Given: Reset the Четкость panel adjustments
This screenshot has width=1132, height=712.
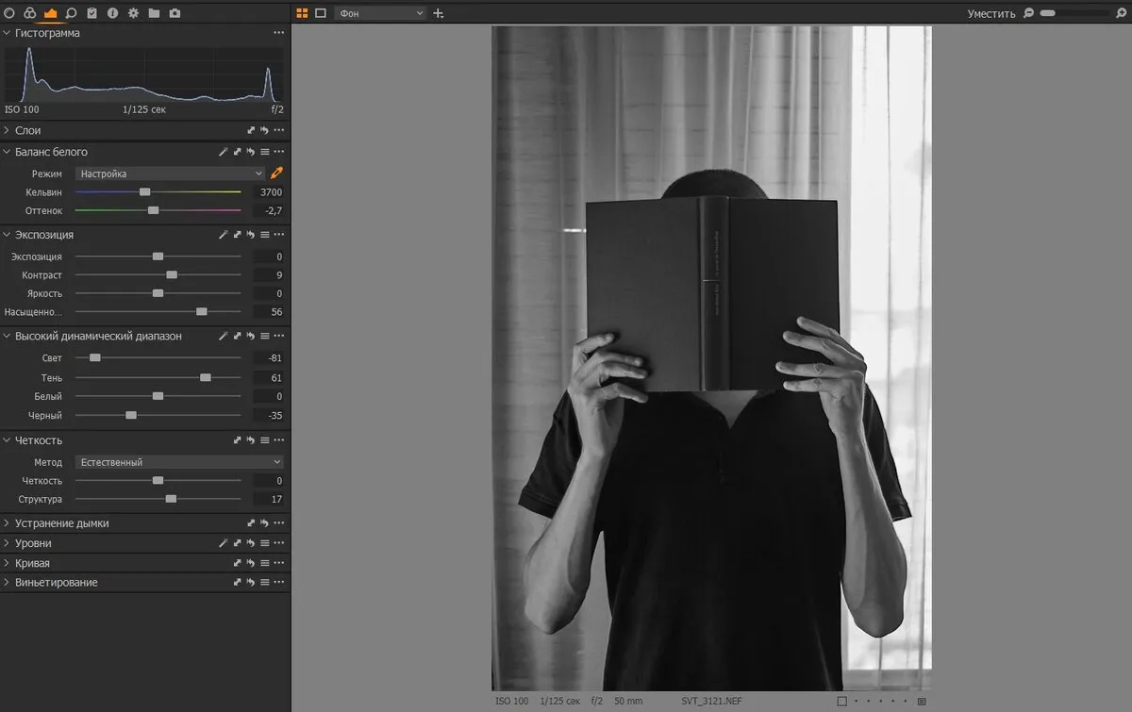Looking at the screenshot, I should pyautogui.click(x=251, y=440).
